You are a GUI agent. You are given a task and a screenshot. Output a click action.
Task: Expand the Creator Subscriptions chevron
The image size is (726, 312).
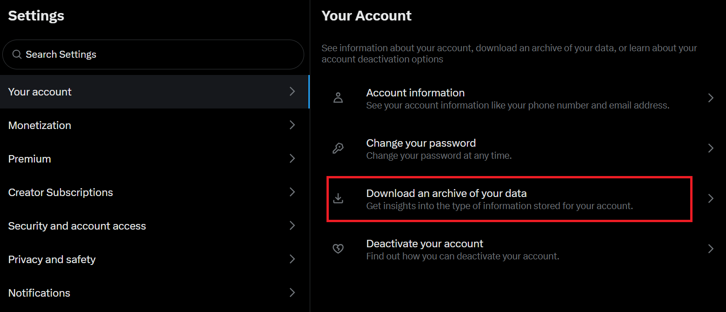click(x=292, y=192)
